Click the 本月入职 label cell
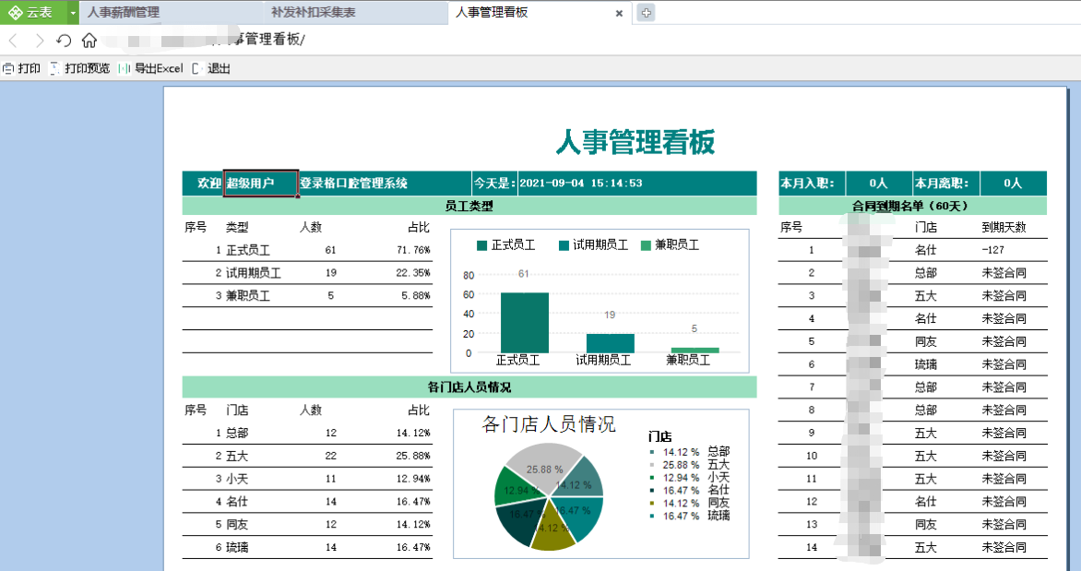Image resolution: width=1081 pixels, height=571 pixels. [812, 184]
